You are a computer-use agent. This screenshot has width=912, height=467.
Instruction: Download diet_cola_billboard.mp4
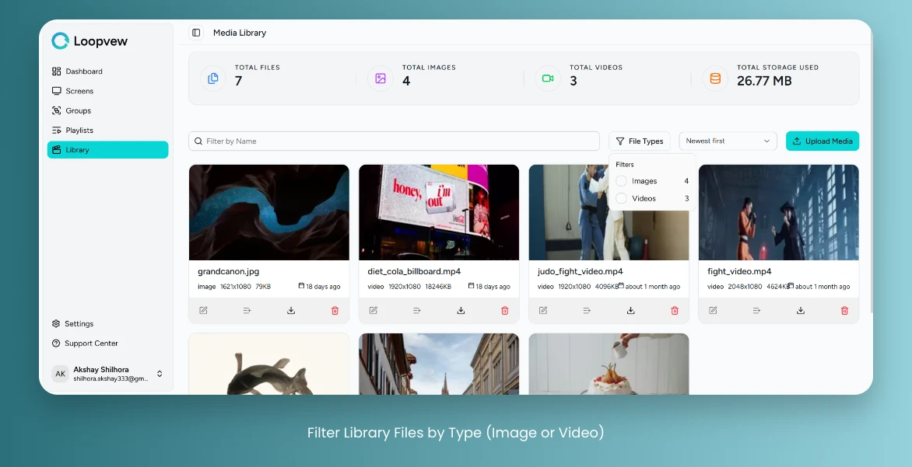tap(461, 310)
